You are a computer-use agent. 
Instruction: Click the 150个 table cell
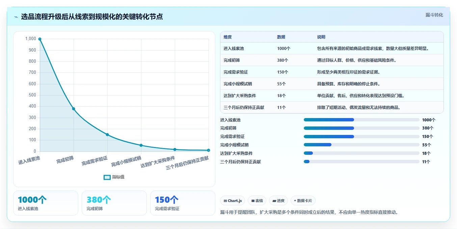pyautogui.click(x=283, y=72)
